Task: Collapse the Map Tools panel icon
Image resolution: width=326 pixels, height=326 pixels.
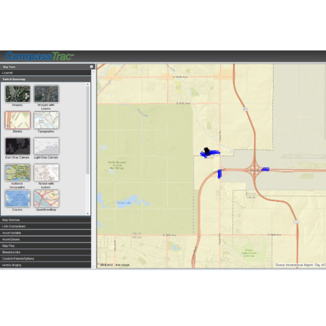Action: click(92, 67)
